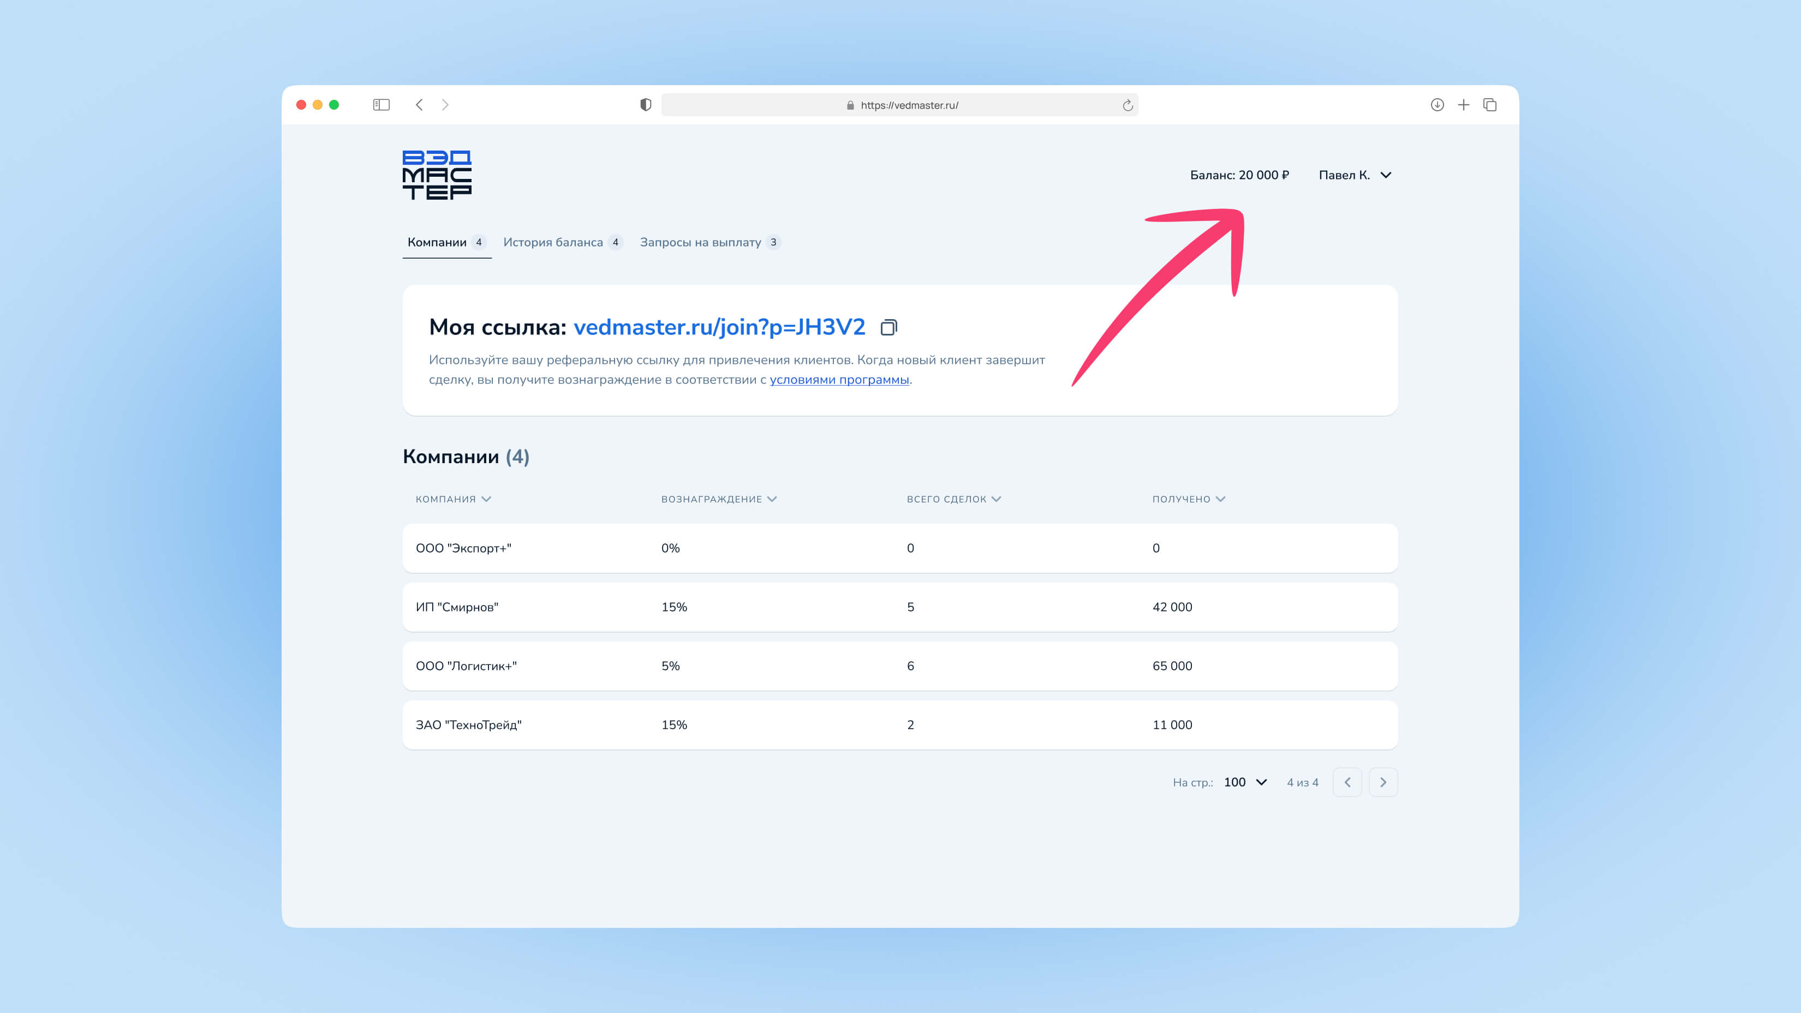
Task: Open new tab with plus icon
Action: pyautogui.click(x=1463, y=105)
